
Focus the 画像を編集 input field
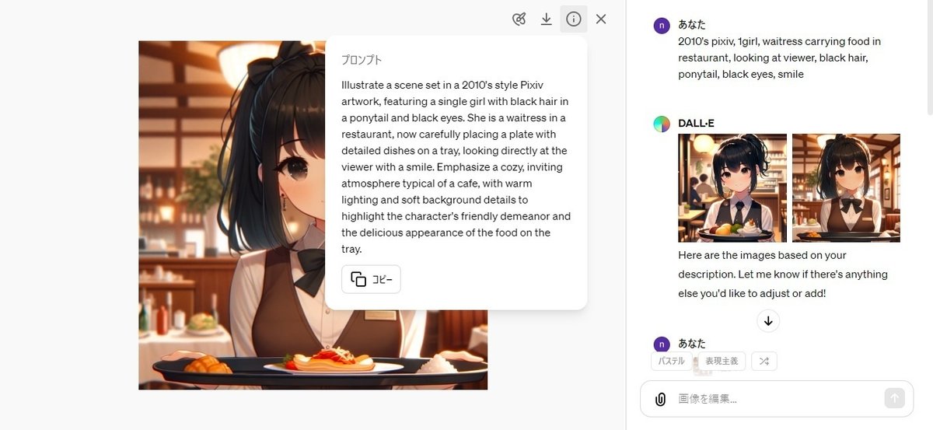(777, 399)
